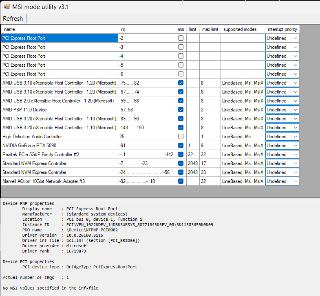Open priority dropdown for AMD USB 3.10 irq -75..-82
This screenshot has height=296, width=320.
coord(282,83)
